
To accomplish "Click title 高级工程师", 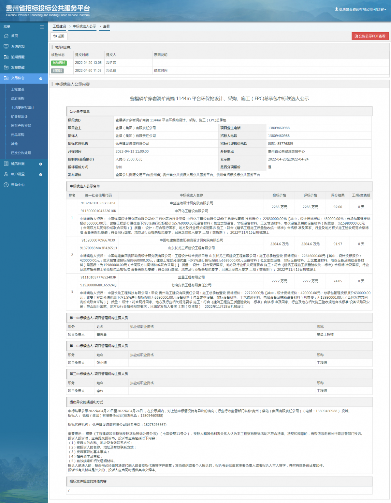I will (x=325, y=335).
